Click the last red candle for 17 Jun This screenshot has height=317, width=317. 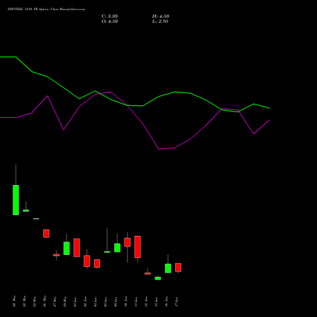pyautogui.click(x=178, y=268)
